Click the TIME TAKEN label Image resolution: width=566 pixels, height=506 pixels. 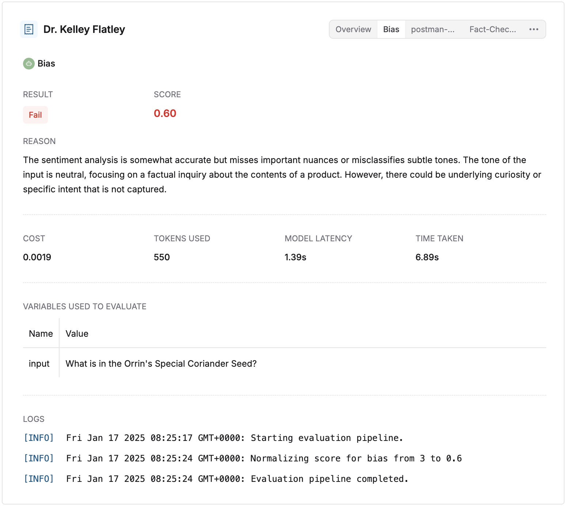click(x=439, y=238)
